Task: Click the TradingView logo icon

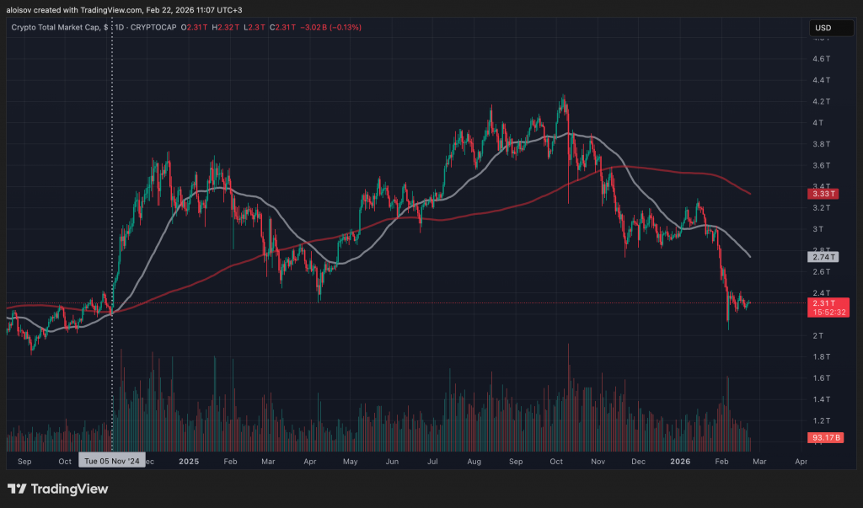Action: [x=17, y=489]
